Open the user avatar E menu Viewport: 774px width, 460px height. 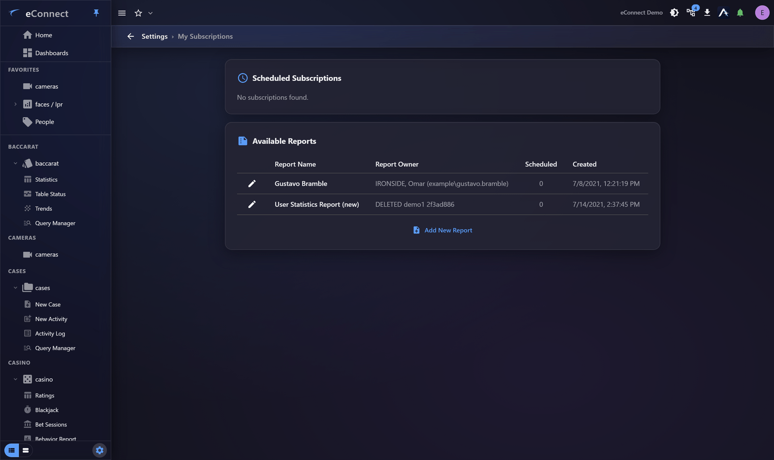click(762, 13)
